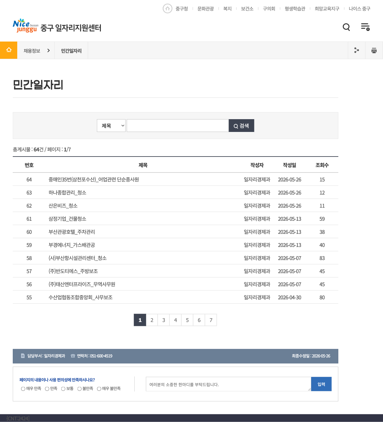Click the 조회수 column header
383x422 pixels.
(x=322, y=165)
